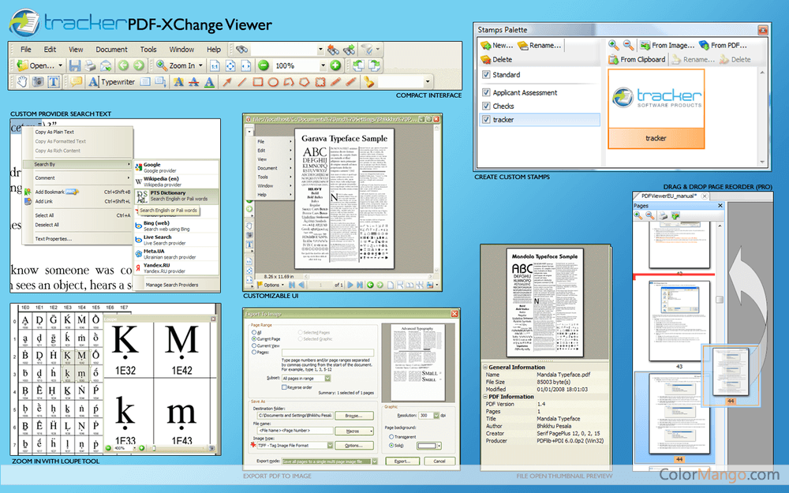The height and width of the screenshot is (493, 789).
Task: Click New... collection button in Stamps Palette
Action: [x=496, y=45]
